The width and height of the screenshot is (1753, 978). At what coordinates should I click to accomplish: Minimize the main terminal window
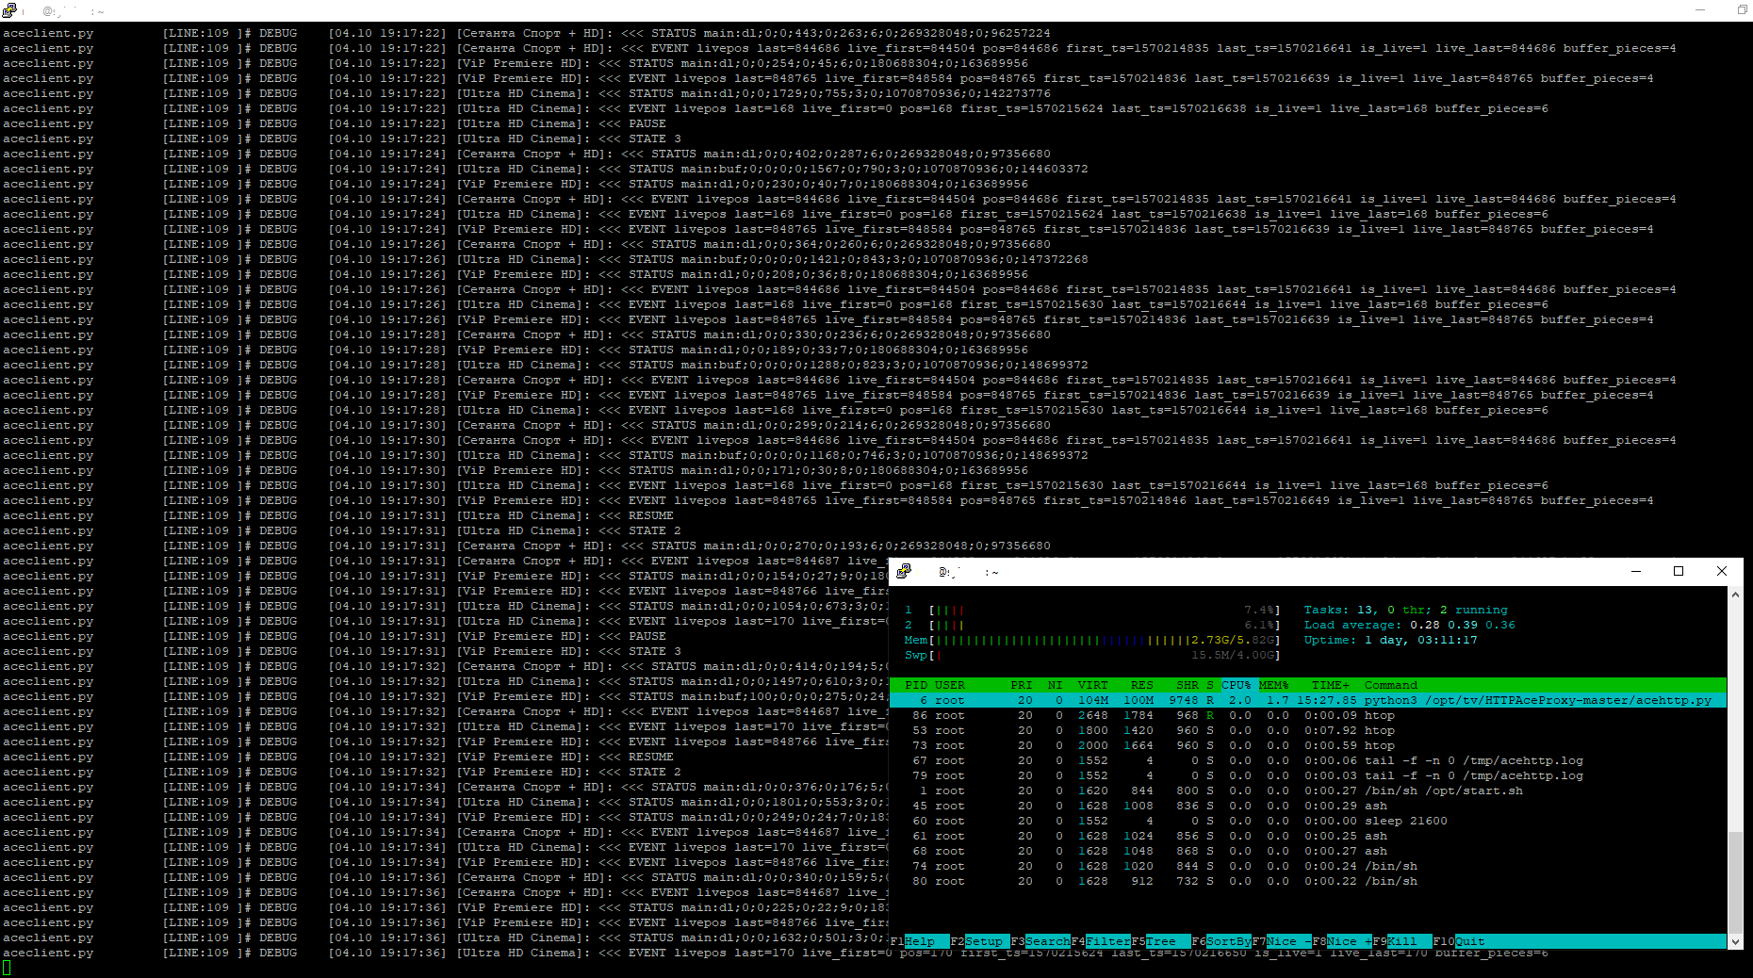point(1700,9)
